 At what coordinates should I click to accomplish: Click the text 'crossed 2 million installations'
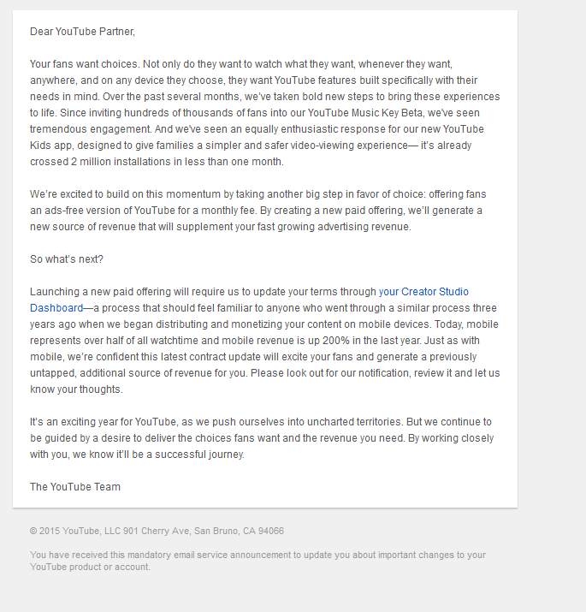pos(101,162)
